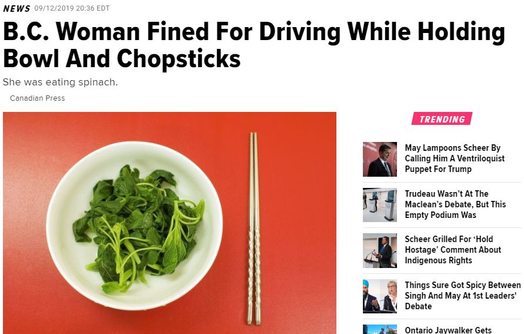Image resolution: width=524 pixels, height=334 pixels.
Task: Click the word 'Chopsticks' in the headline
Action: point(178,58)
